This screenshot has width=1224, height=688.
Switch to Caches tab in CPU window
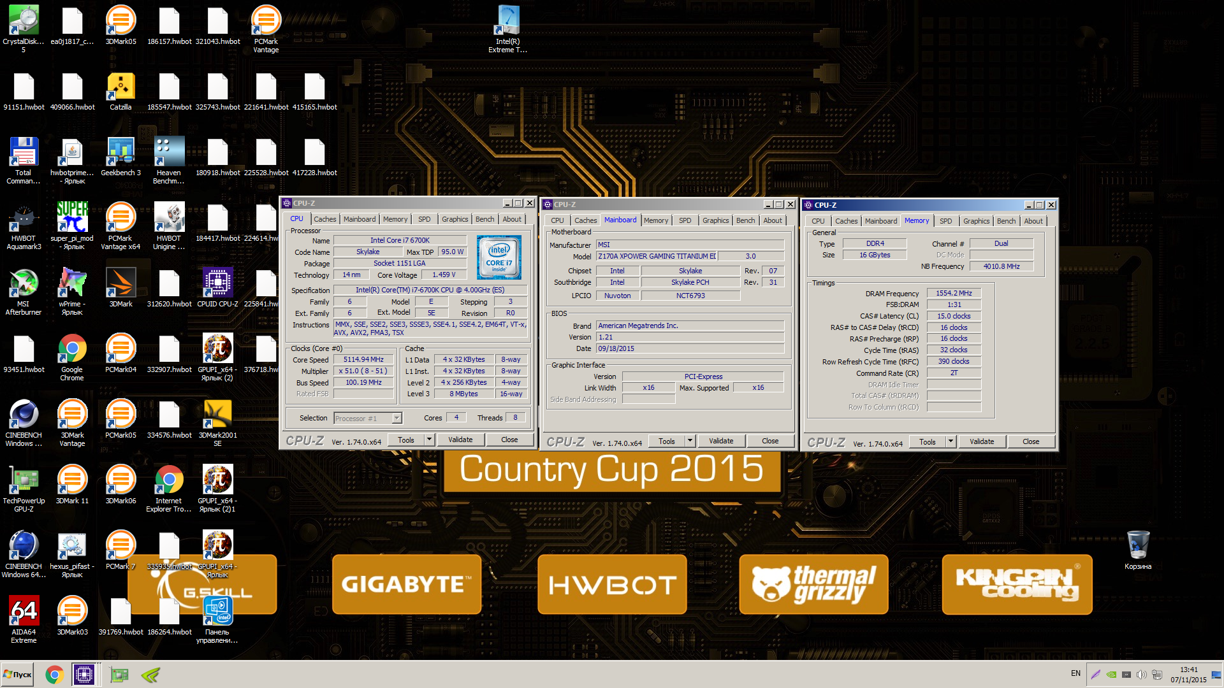(x=324, y=219)
